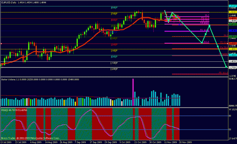Select the red FE 61.8 expansion label
237x144 pixels.
224,42
